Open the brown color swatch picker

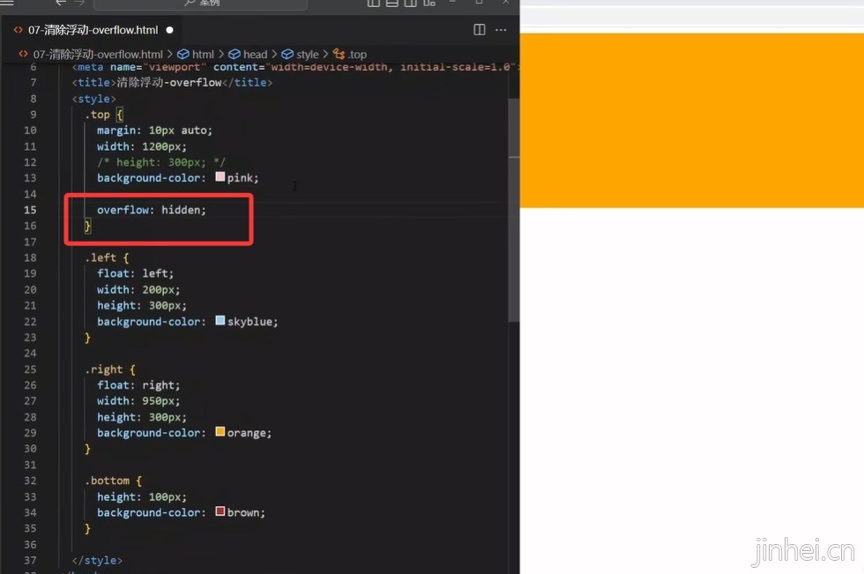click(x=220, y=511)
